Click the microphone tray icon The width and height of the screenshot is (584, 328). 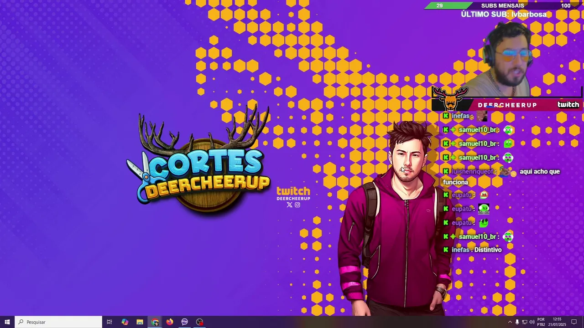[x=517, y=322]
